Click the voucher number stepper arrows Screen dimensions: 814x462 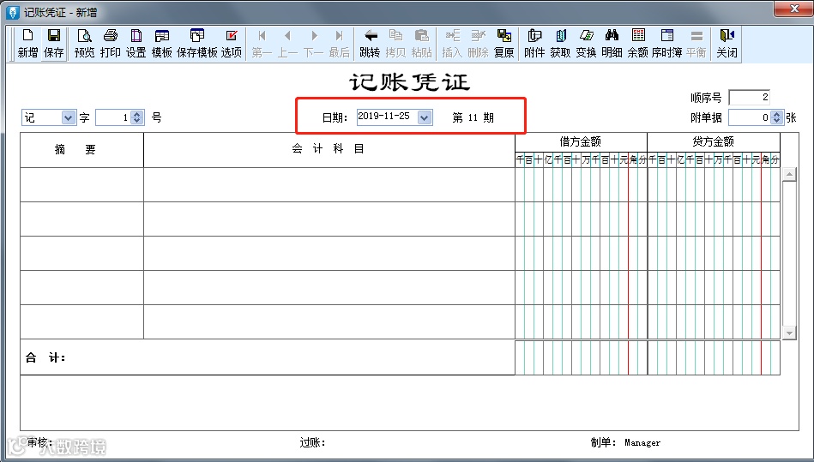137,117
